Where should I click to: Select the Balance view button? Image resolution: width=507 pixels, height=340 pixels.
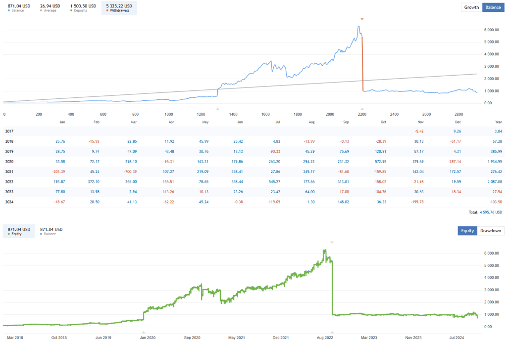pyautogui.click(x=493, y=7)
